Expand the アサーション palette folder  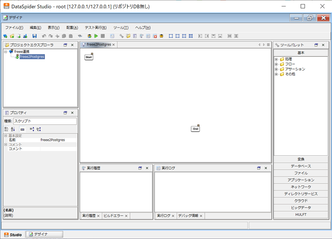[276, 69]
